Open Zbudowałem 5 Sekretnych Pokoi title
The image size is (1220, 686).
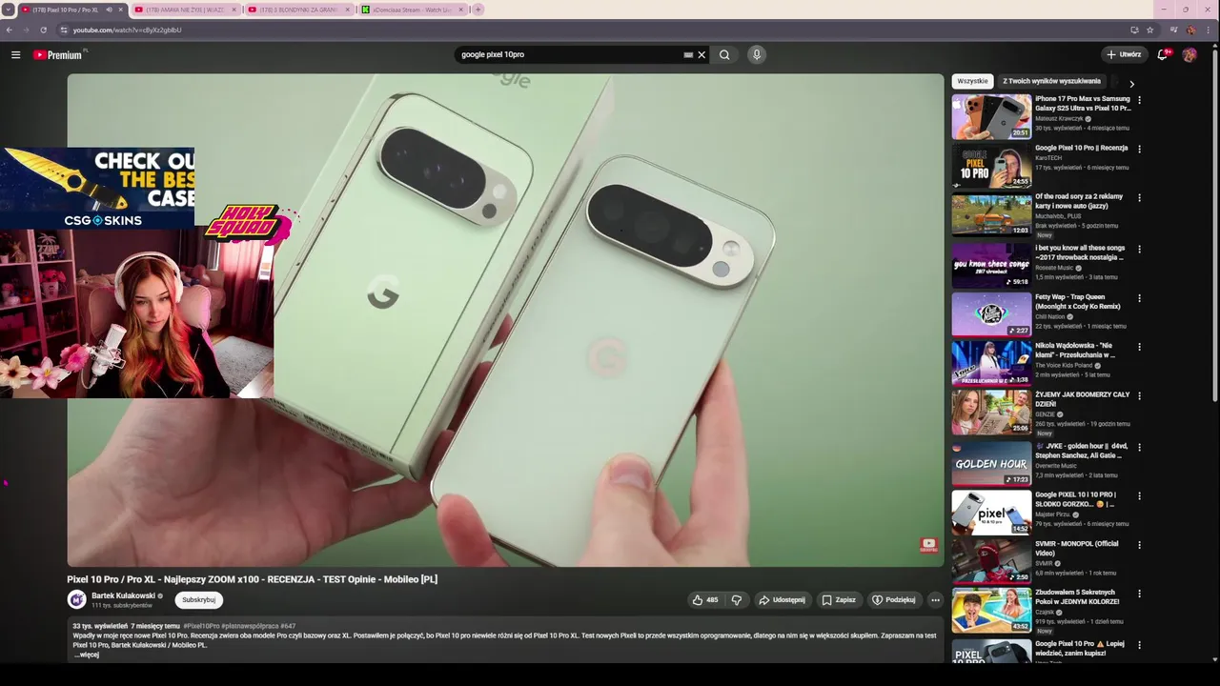coord(1077,596)
